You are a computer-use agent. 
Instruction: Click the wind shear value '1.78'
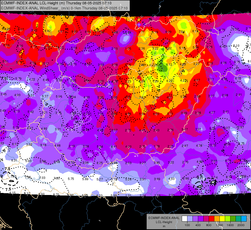click(157, 146)
